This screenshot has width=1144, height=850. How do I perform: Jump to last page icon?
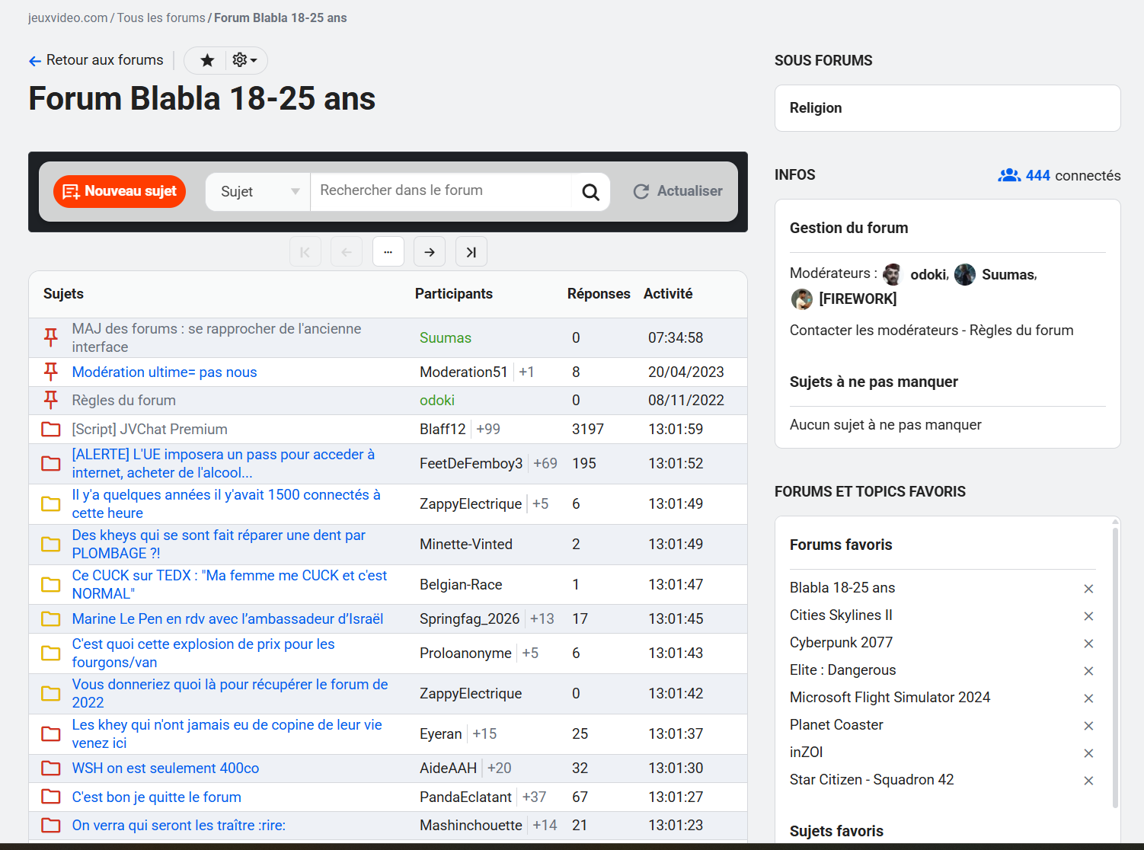[x=471, y=252]
